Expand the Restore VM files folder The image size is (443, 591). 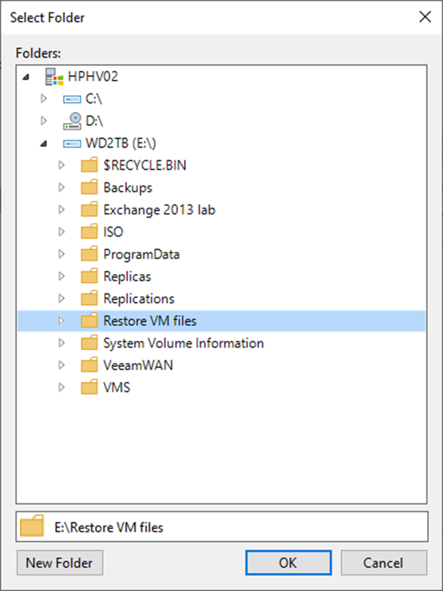pos(62,321)
